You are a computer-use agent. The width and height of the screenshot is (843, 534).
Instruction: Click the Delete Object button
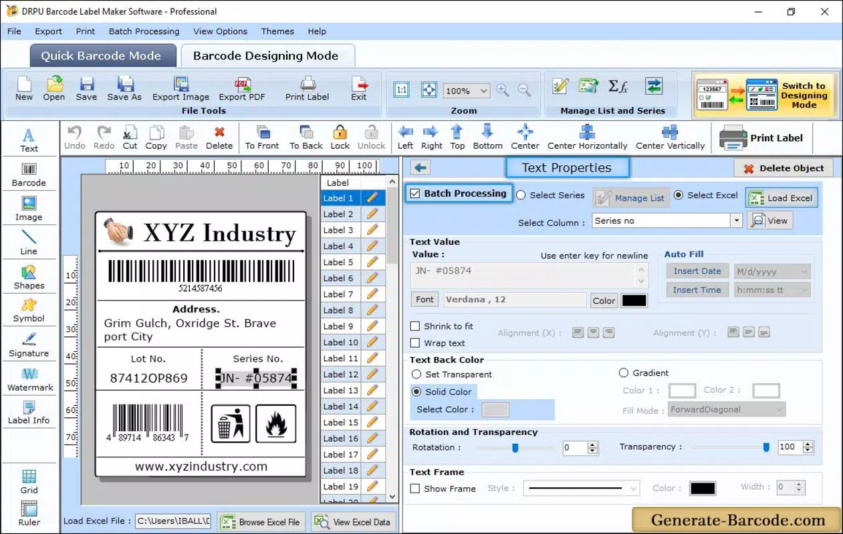click(x=784, y=168)
